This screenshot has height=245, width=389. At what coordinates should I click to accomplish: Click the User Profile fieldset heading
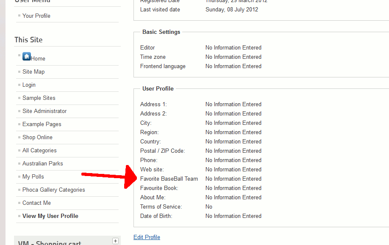click(158, 89)
